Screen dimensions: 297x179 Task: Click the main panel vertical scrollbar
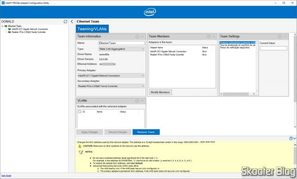pyautogui.click(x=295, y=69)
